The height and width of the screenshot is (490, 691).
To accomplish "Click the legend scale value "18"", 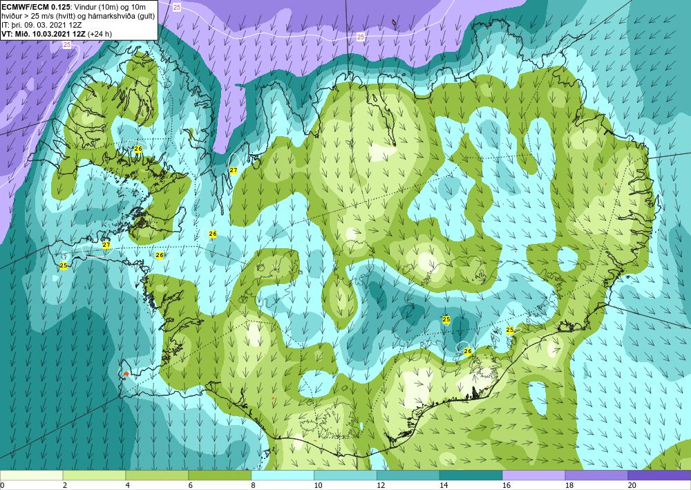I will coord(569,486).
